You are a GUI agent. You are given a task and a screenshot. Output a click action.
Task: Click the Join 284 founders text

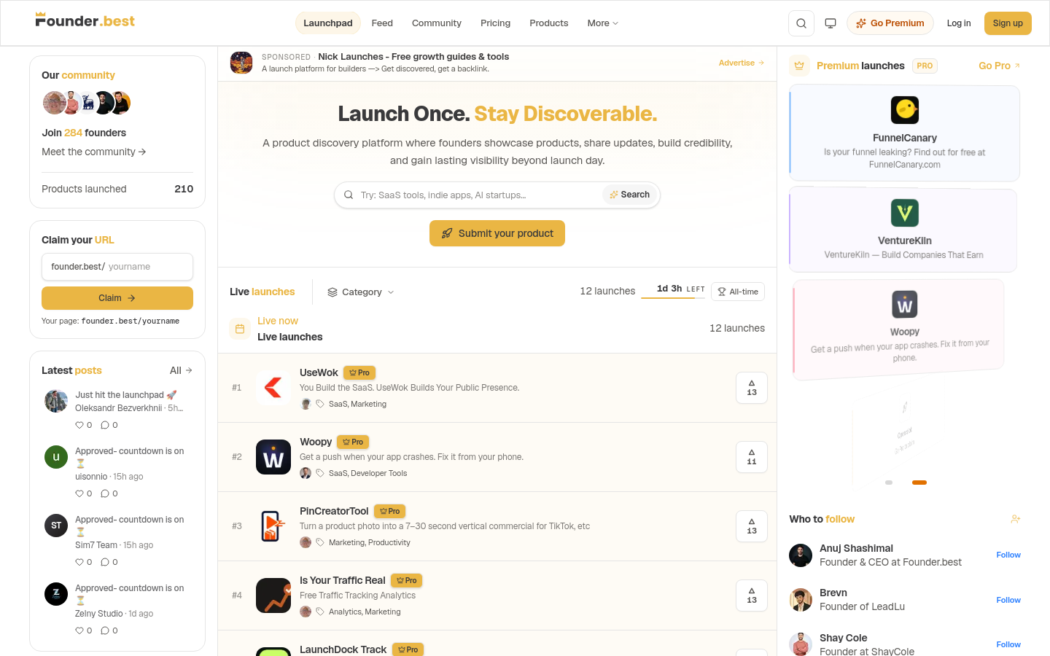click(x=84, y=133)
